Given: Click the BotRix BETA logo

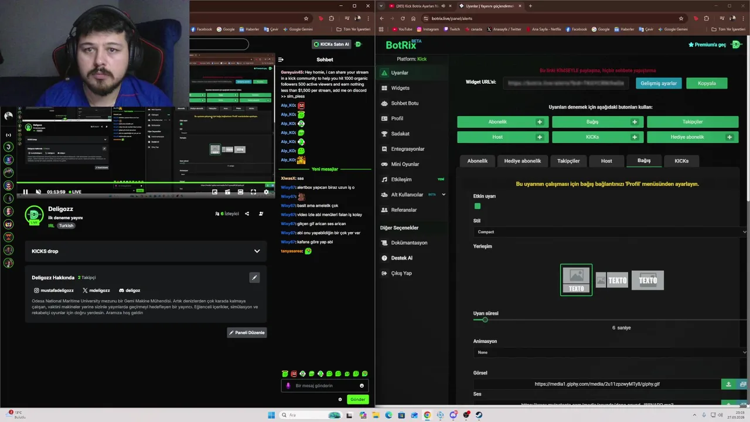Looking at the screenshot, I should 404,45.
